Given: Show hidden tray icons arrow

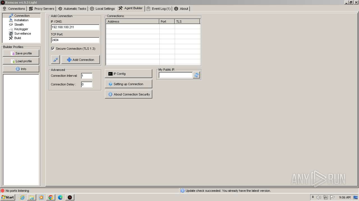Looking at the screenshot, I should coord(313,197).
